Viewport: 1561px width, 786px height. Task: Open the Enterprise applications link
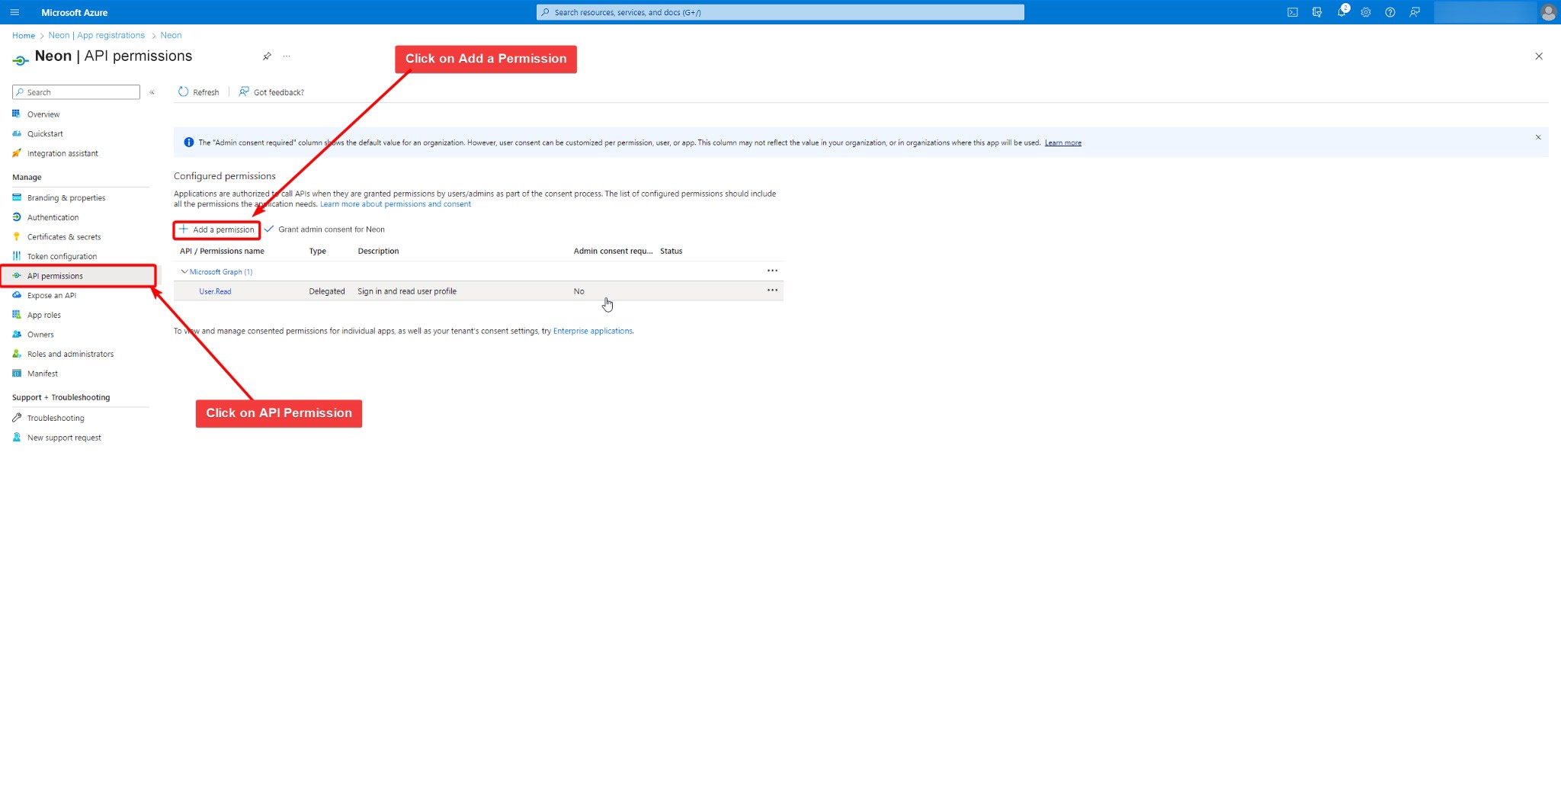[592, 331]
